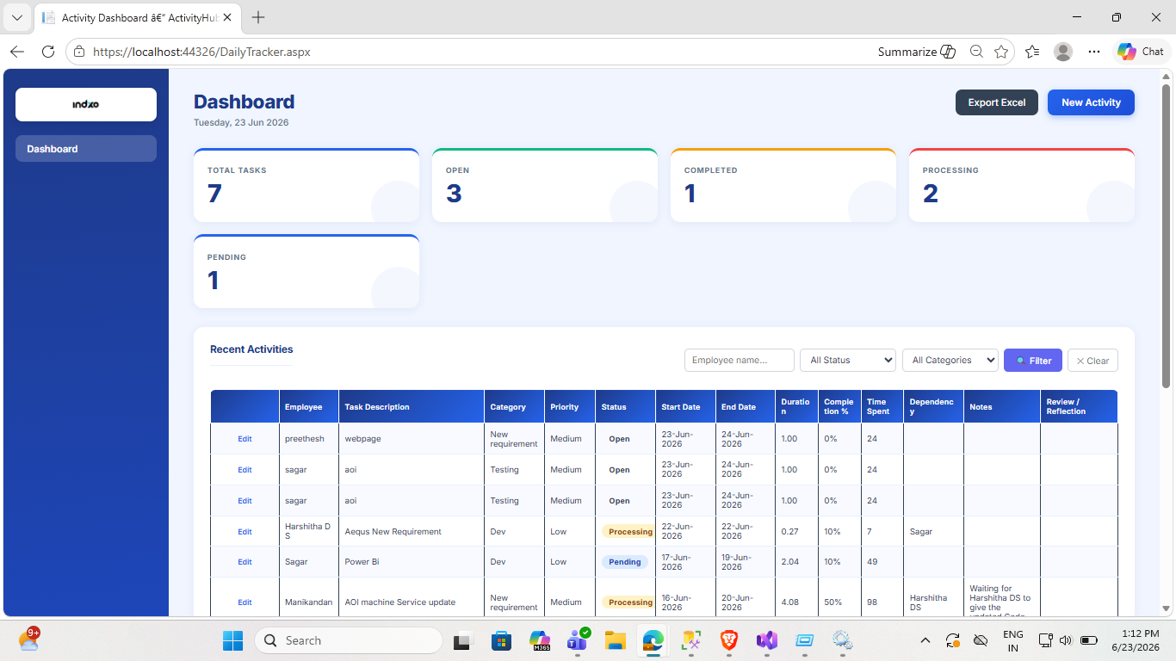This screenshot has height=661, width=1176.
Task: Edit the preethesh webpage activity
Action: point(244,439)
